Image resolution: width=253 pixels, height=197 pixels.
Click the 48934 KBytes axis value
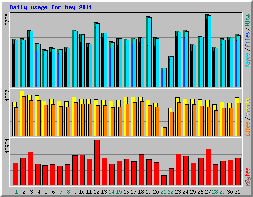click(7, 146)
